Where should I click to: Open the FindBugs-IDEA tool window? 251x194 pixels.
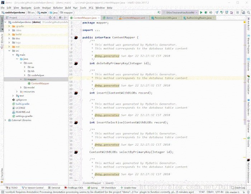point(74,188)
